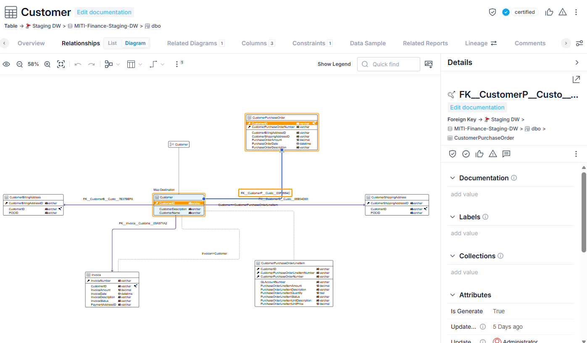Open the layout arrangement dropdown
The height and width of the screenshot is (343, 587).
click(112, 64)
